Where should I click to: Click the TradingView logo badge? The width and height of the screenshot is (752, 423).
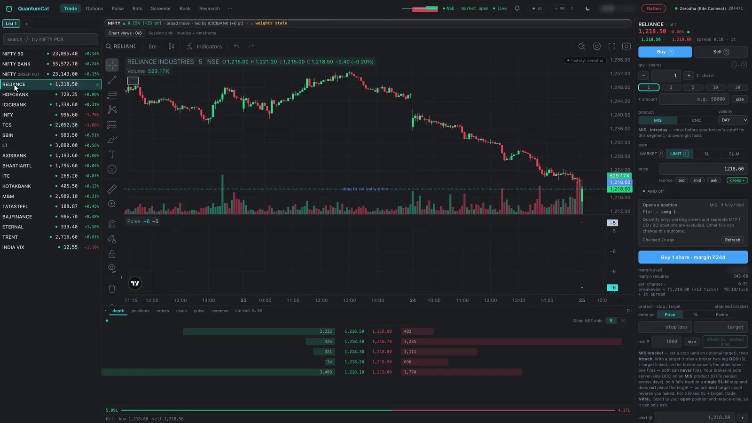[135, 283]
